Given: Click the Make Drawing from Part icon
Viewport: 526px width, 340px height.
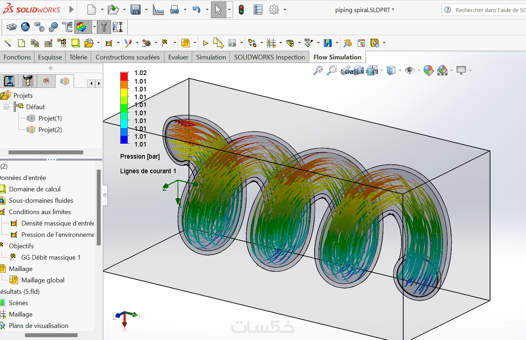Looking at the screenshot, I should point(158,10).
